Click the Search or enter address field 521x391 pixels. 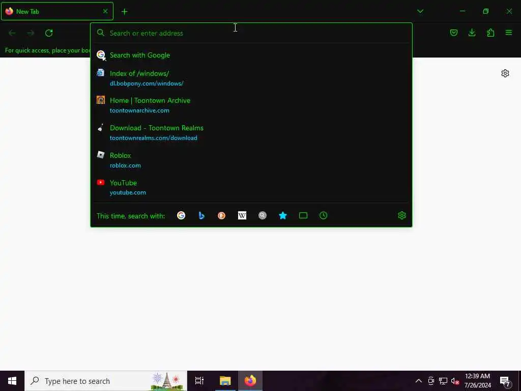point(251,33)
